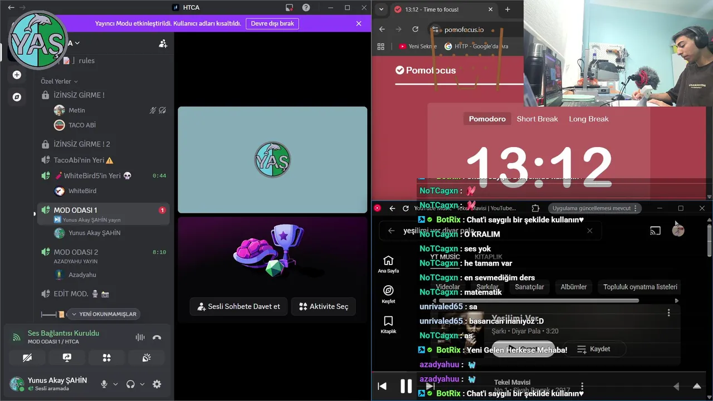Screen dimensions: 713x401
Task: Collapse the Özel Yerler category
Action: tap(59, 81)
